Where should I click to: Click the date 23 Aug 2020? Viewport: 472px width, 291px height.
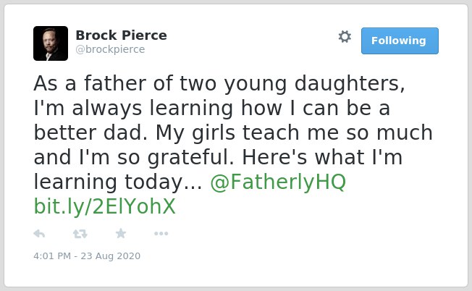pos(111,256)
